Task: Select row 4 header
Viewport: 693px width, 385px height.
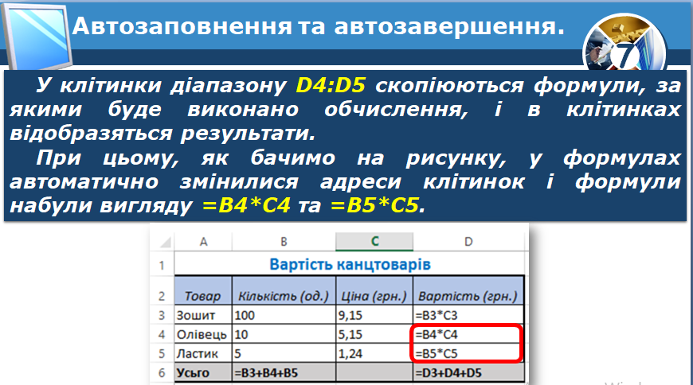Action: 162,334
